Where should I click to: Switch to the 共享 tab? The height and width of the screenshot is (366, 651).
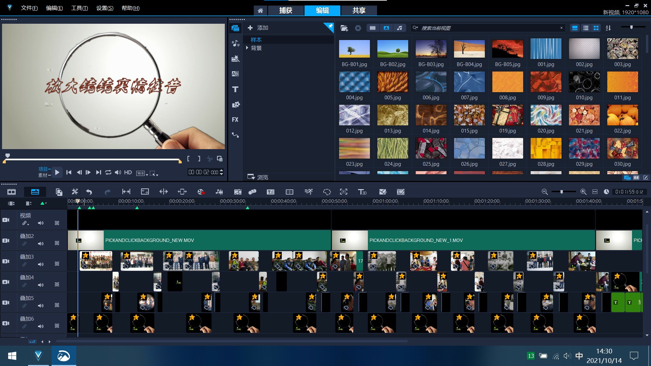359,11
